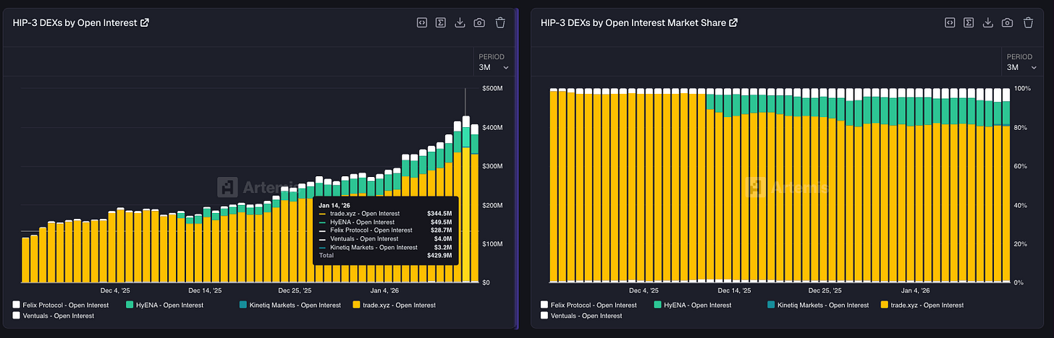The width and height of the screenshot is (1054, 338).
Task: Expand the 3M period dropdown on Open Interest chart
Action: [494, 67]
